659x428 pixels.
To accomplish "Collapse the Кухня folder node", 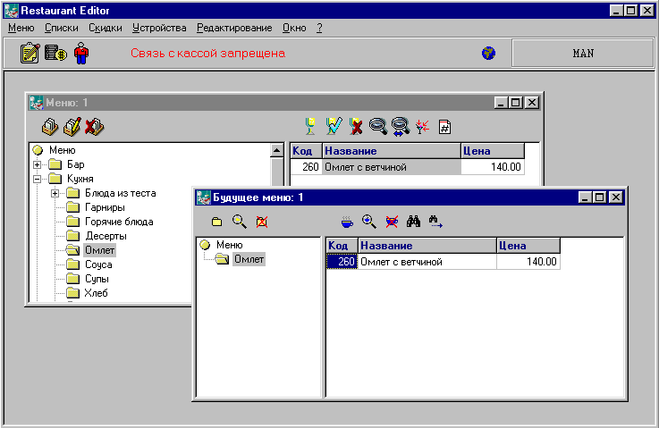I will (37, 179).
